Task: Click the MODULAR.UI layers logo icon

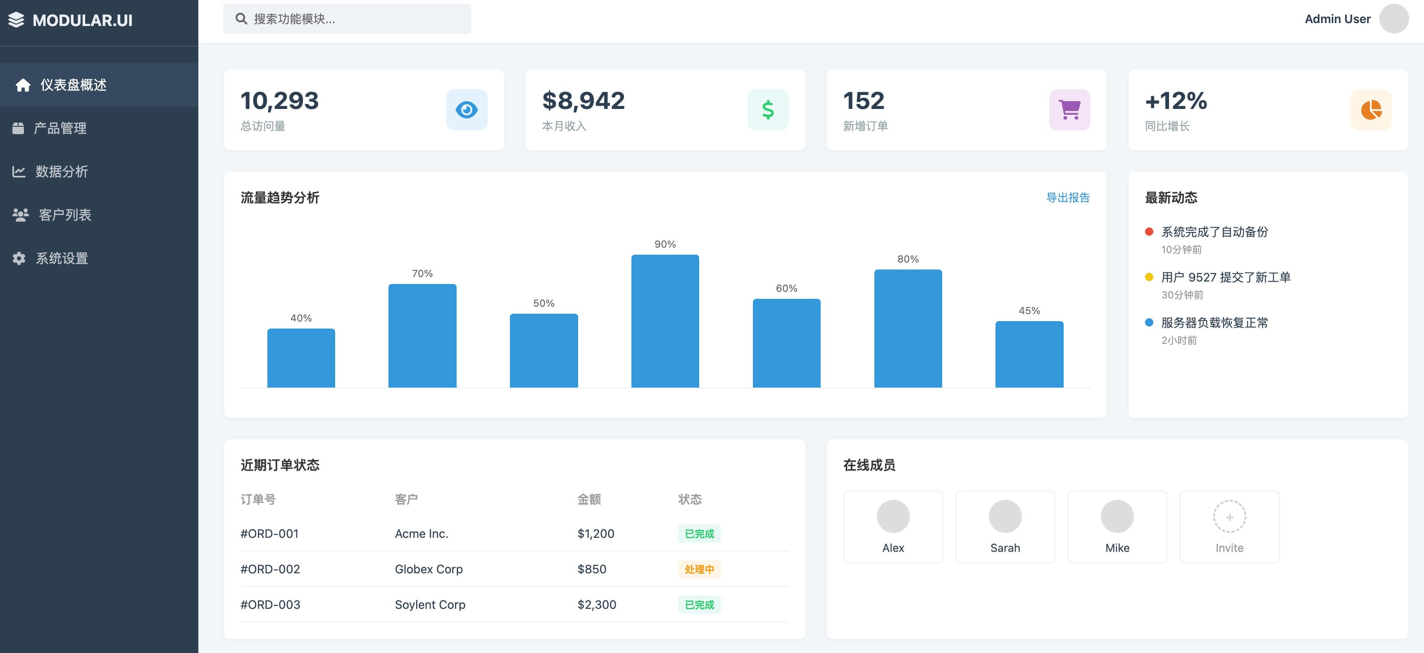Action: [17, 20]
